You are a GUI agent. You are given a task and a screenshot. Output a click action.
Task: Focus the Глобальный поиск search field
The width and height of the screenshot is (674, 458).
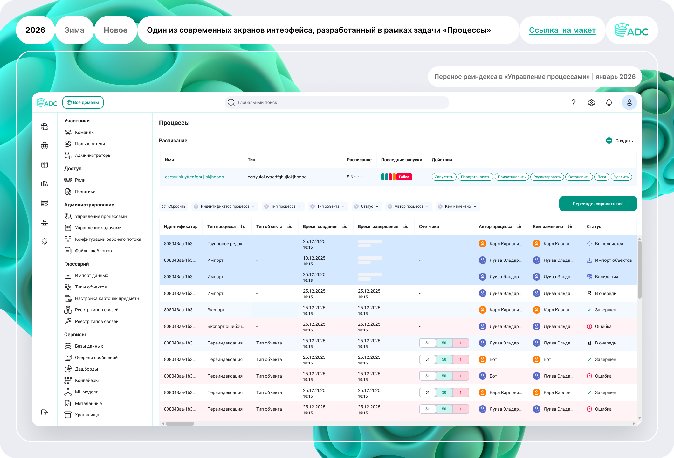[337, 102]
